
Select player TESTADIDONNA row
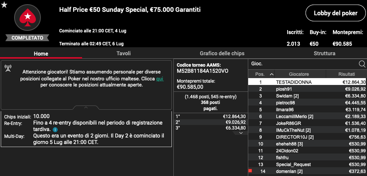[307, 82]
